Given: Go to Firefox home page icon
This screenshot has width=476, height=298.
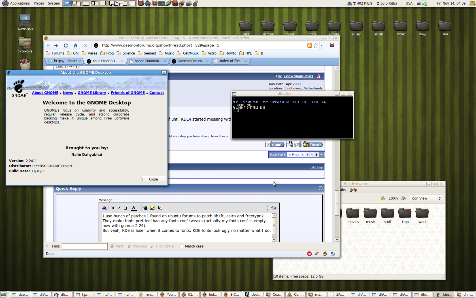Looking at the screenshot, I should (76, 45).
